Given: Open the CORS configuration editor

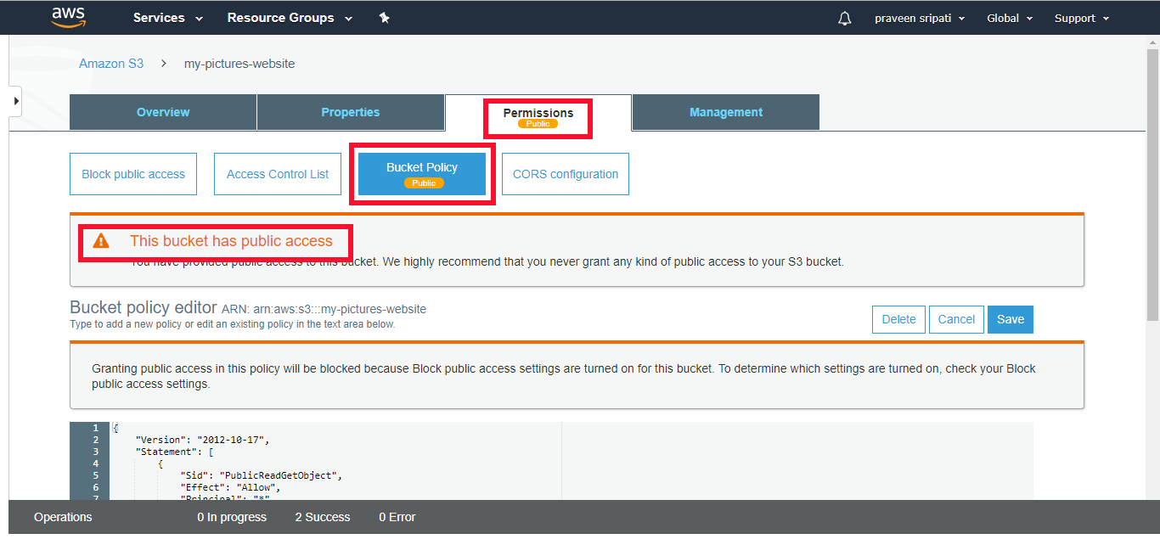Looking at the screenshot, I should (565, 173).
